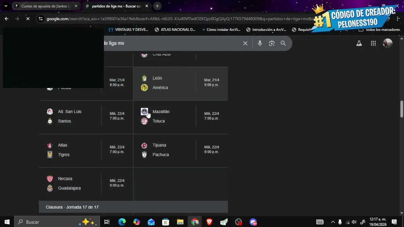Select the 'Pachuca' team name
This screenshot has height=227, width=404.
(161, 155)
